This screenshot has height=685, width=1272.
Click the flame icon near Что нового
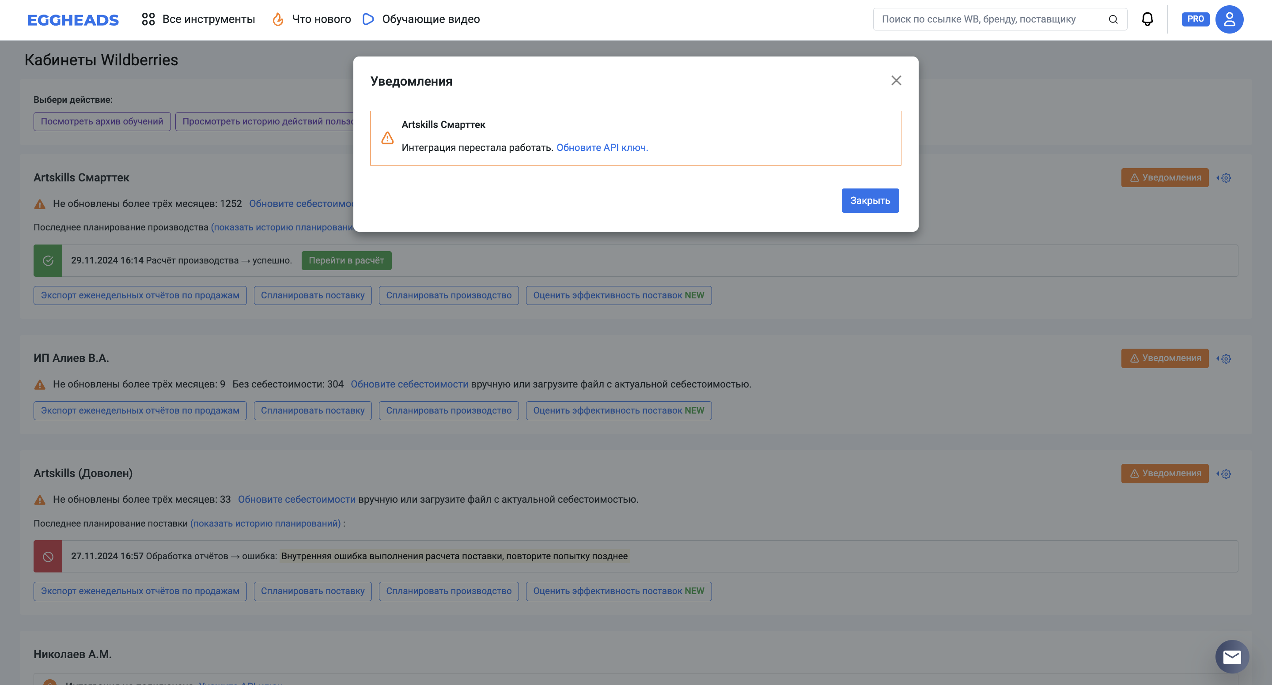[278, 19]
